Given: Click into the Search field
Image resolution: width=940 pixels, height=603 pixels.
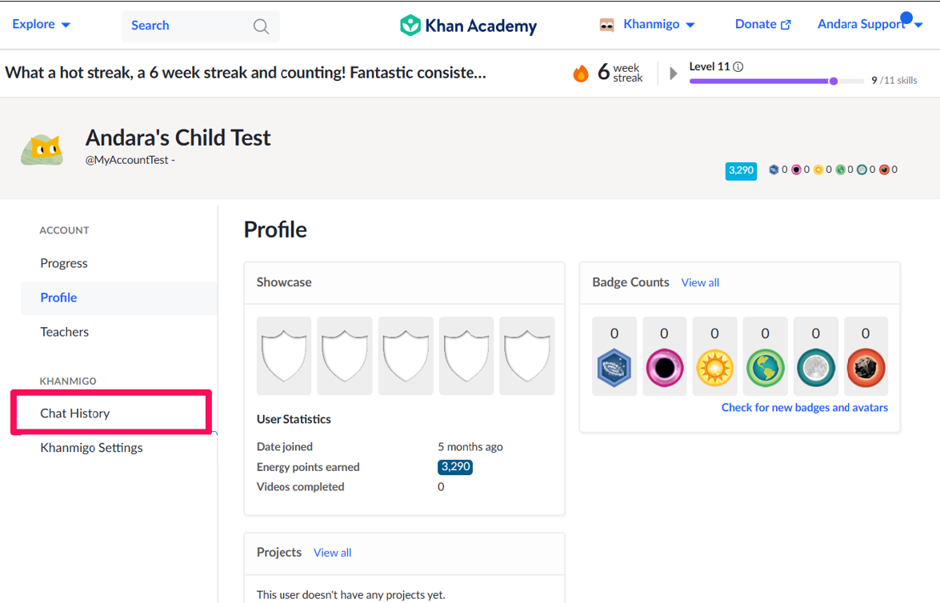Looking at the screenshot, I should [x=200, y=26].
